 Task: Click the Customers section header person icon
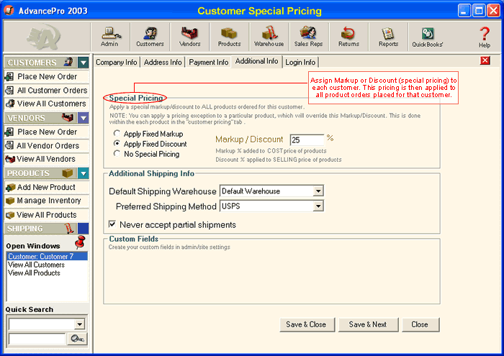pos(68,62)
